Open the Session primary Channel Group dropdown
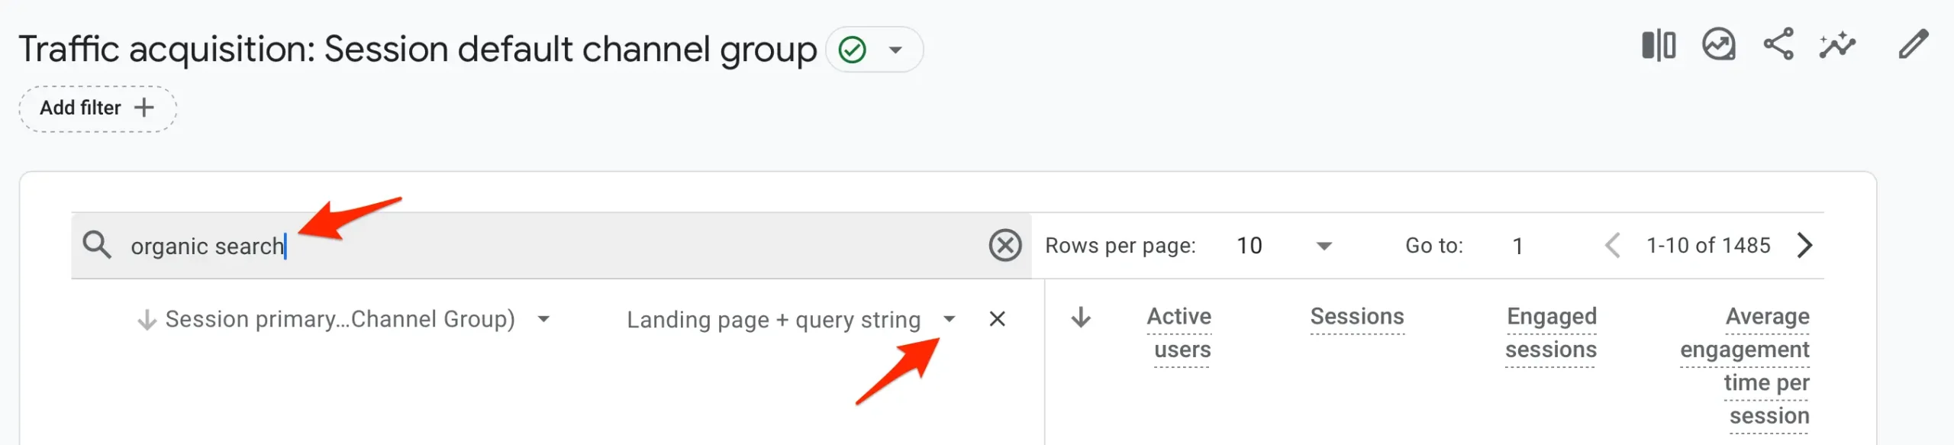 (x=543, y=319)
